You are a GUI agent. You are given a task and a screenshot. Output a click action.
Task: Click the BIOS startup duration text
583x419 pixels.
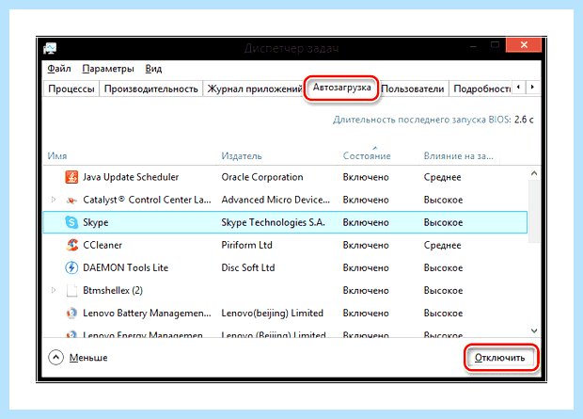[x=433, y=120]
